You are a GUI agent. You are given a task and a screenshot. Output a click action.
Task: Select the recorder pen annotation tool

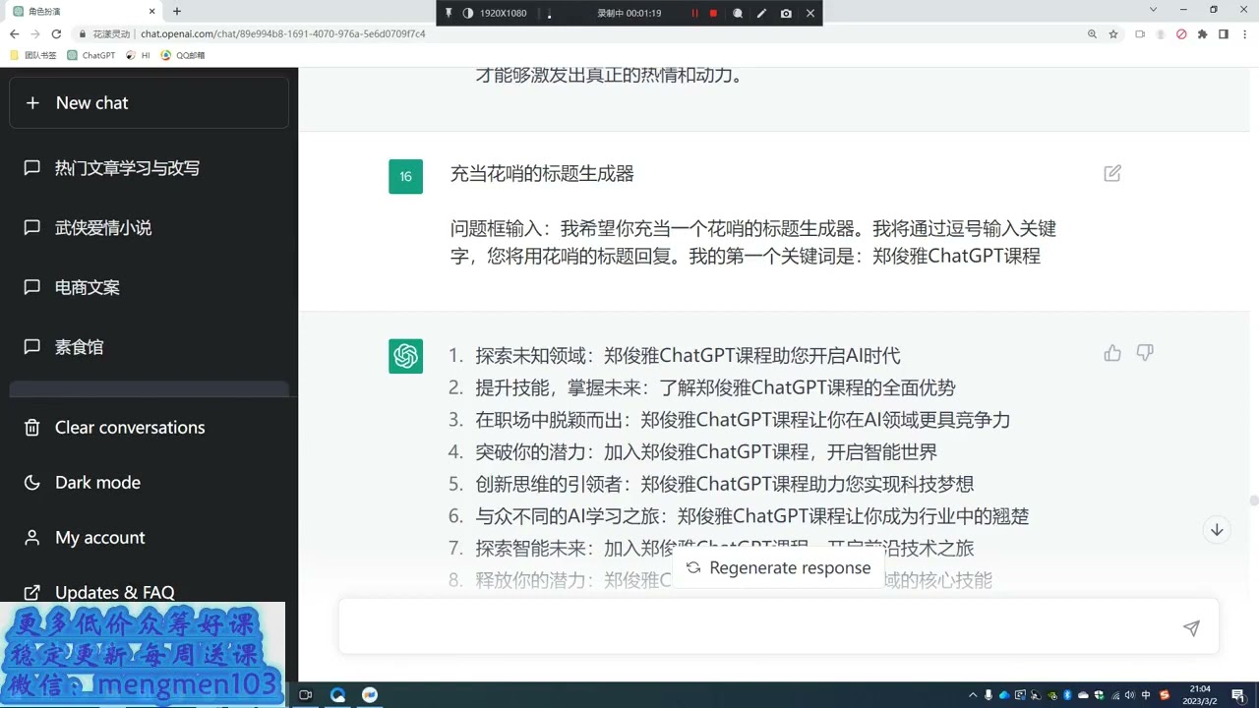point(761,13)
